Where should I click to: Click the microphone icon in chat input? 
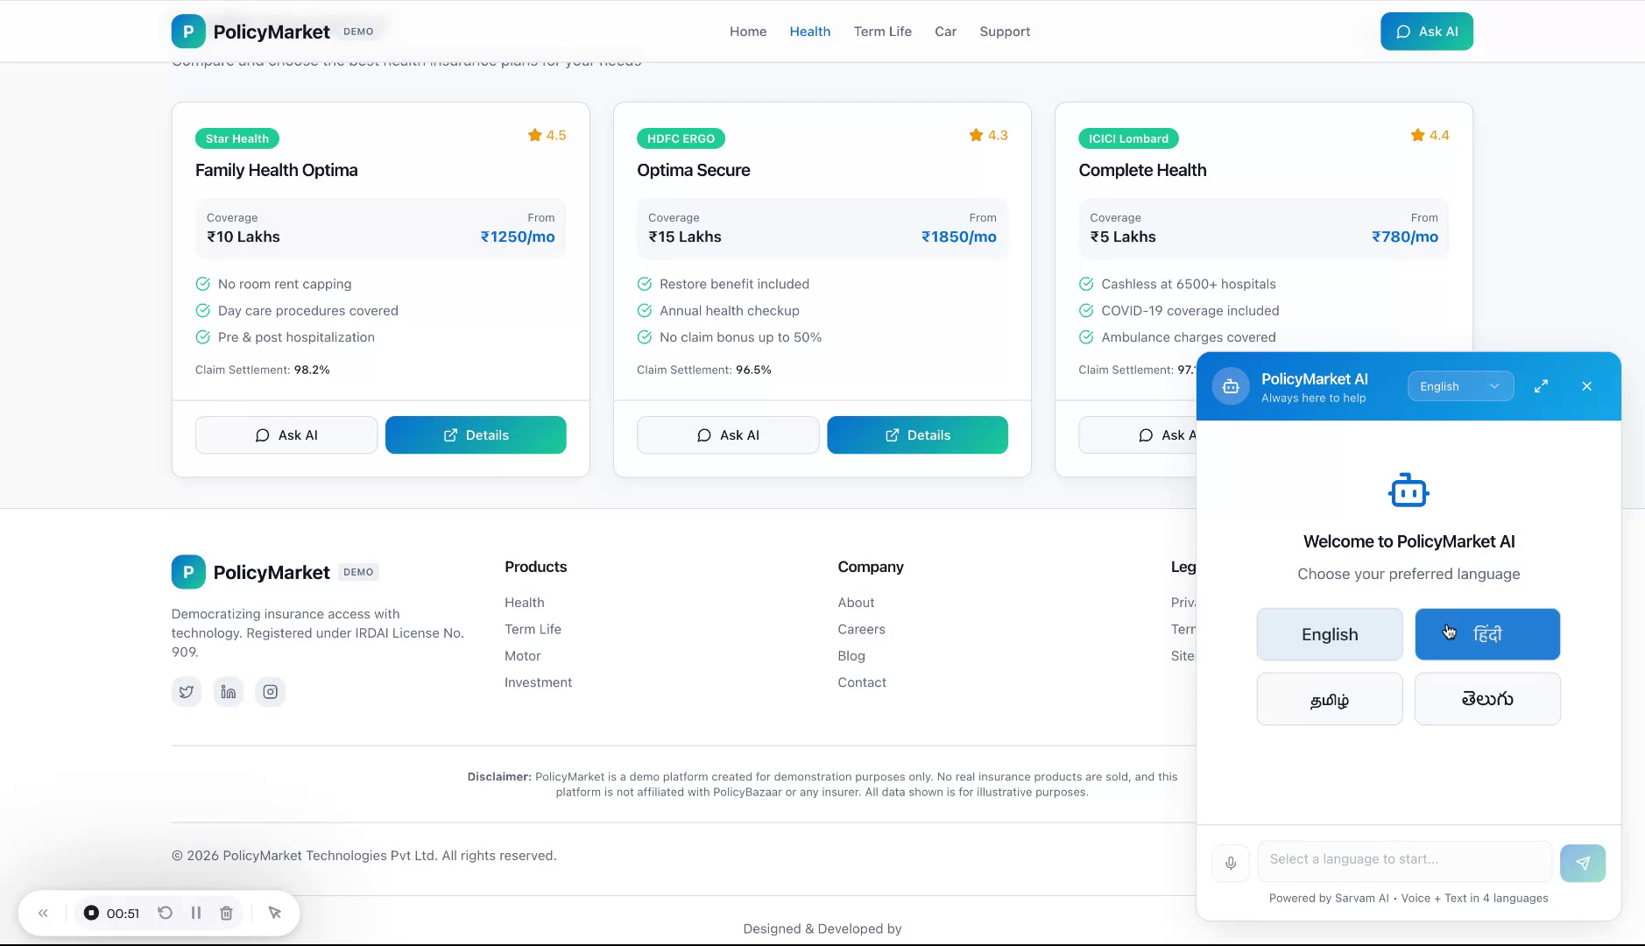coord(1231,862)
